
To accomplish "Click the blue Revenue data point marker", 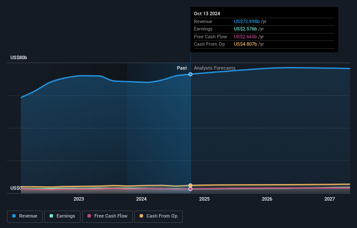I will [190, 74].
